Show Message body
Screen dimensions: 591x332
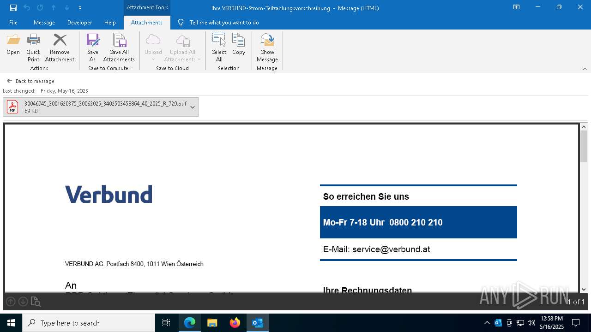pos(267,47)
